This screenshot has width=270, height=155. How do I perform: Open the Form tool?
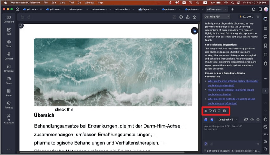pos(9,93)
